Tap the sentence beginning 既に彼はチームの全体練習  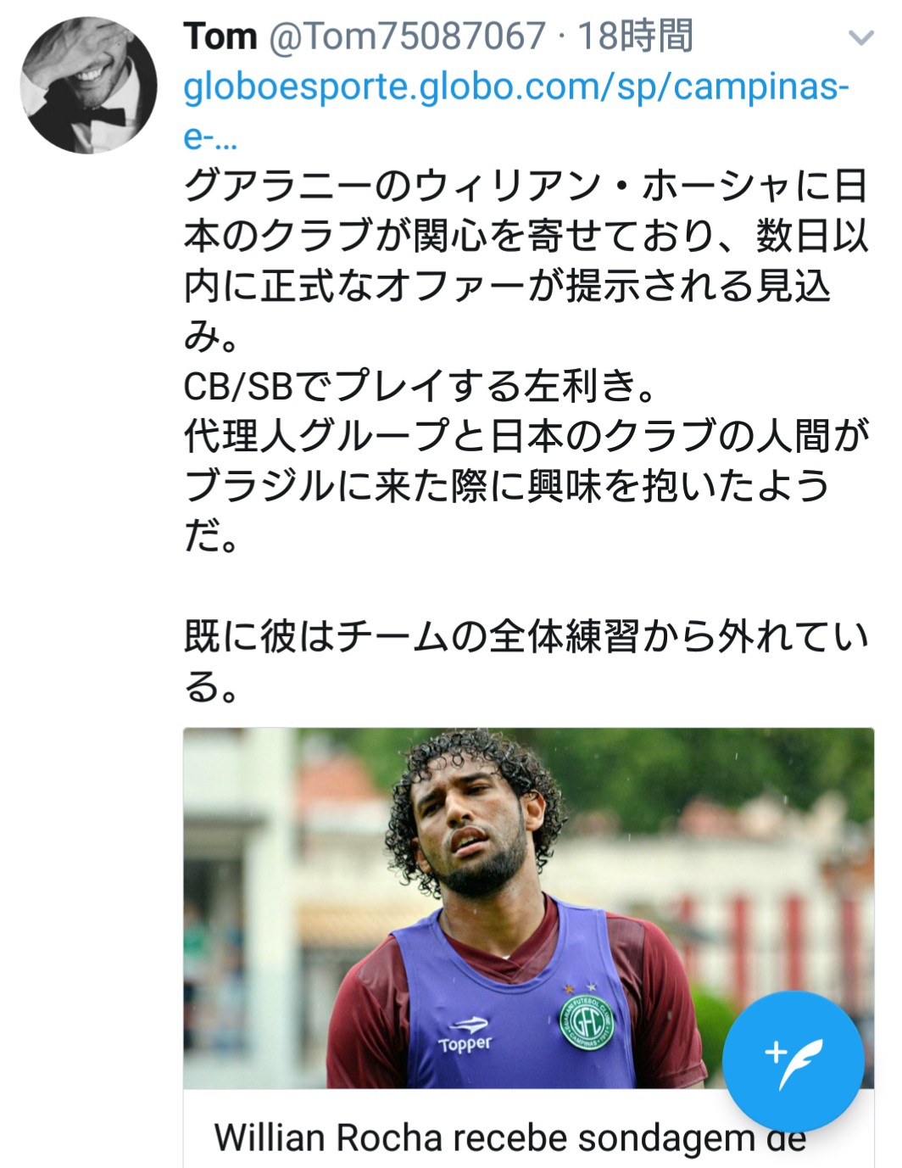(526, 637)
